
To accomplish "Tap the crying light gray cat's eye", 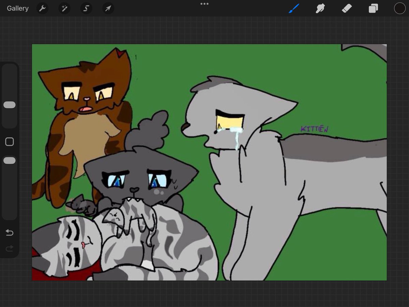I will 230,121.
